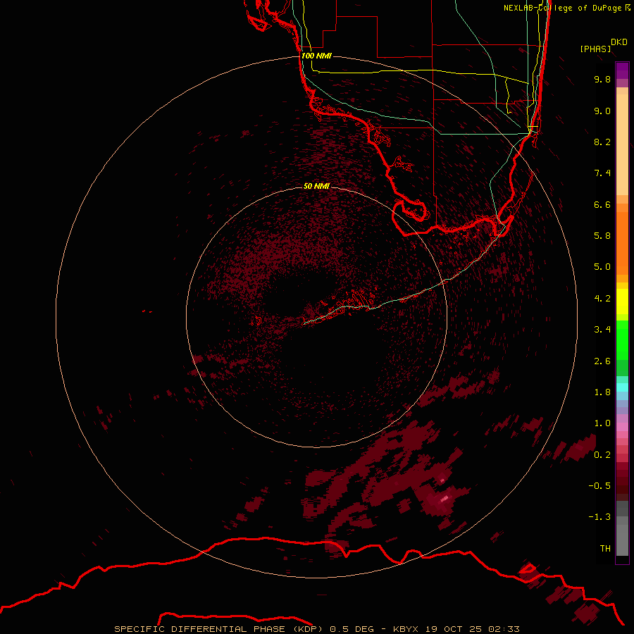Click the 100 NMI range ring label
The width and height of the screenshot is (634, 634).
click(316, 56)
